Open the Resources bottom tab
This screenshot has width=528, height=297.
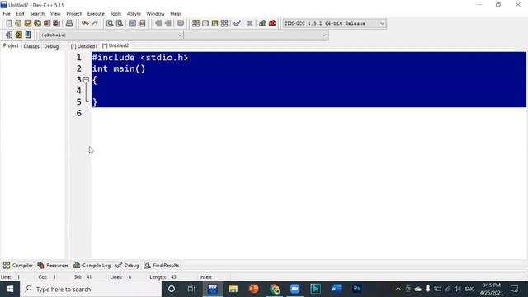[53, 266]
